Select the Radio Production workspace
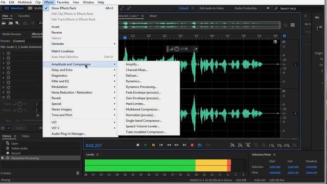 tap(246, 8)
